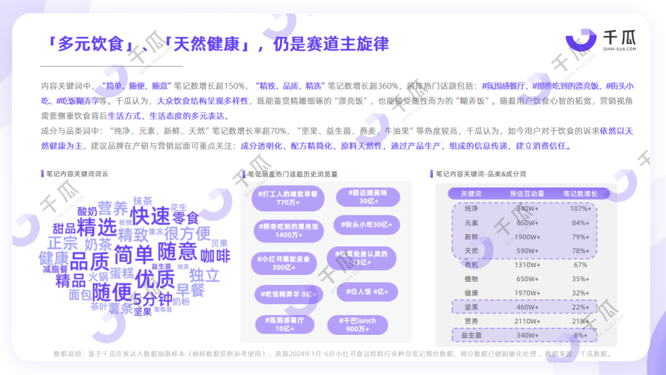Click 零食 in the word cloud

[186, 218]
